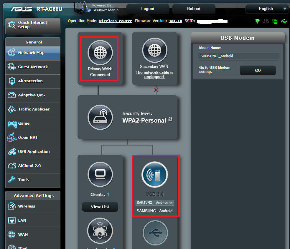Screen dimensions: 290x249
Task: Click the USB 3.0 modem icon
Action: 155,175
